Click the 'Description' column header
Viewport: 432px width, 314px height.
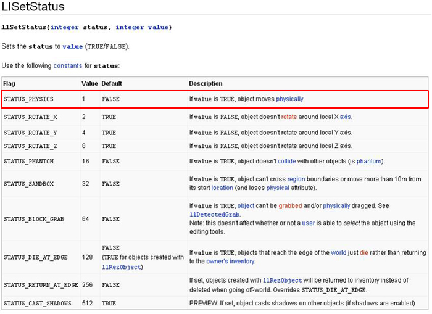pos(206,83)
